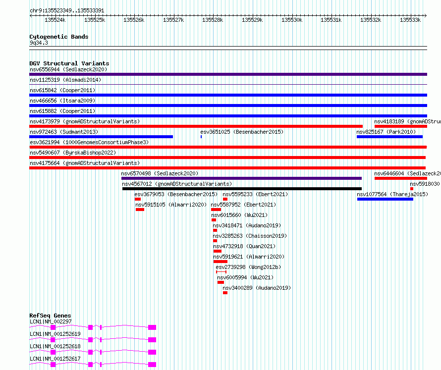Select the nsv6005994 (Wu2021) red marker
The height and width of the screenshot is (370, 441).
221,282
